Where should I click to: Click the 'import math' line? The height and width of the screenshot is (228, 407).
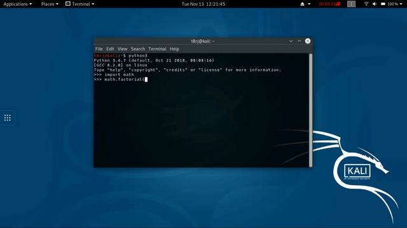114,75
